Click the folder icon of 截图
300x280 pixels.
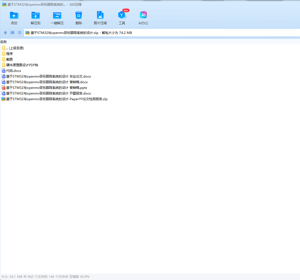(x=4, y=59)
